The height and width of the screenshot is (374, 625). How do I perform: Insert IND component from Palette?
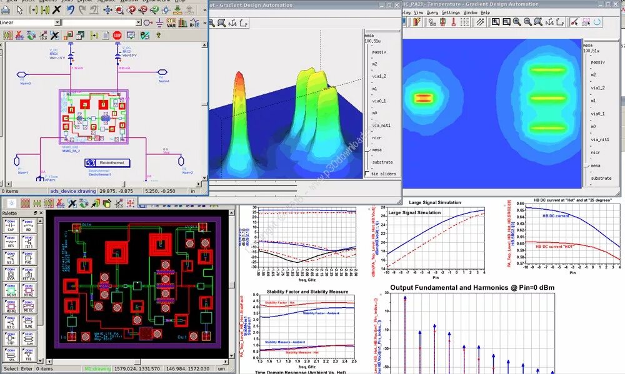pyautogui.click(x=28, y=226)
